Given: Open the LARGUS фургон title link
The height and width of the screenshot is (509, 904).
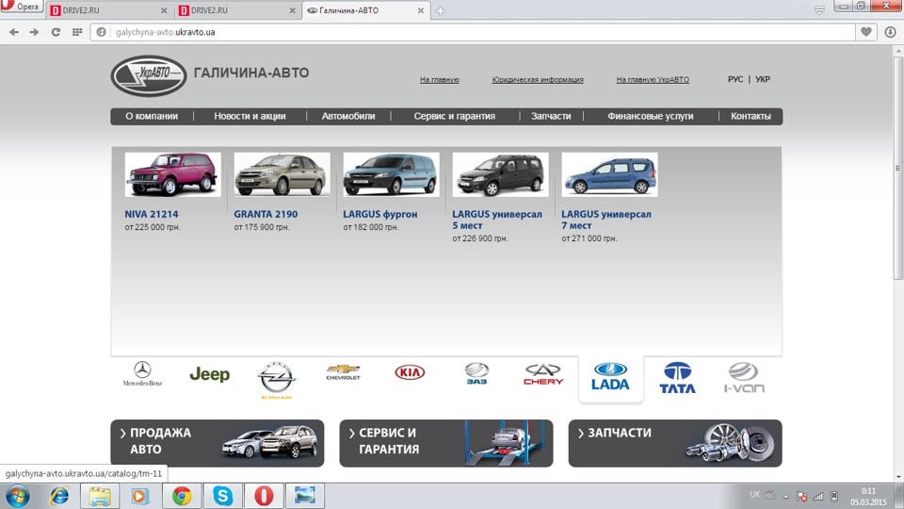Looking at the screenshot, I should point(379,214).
